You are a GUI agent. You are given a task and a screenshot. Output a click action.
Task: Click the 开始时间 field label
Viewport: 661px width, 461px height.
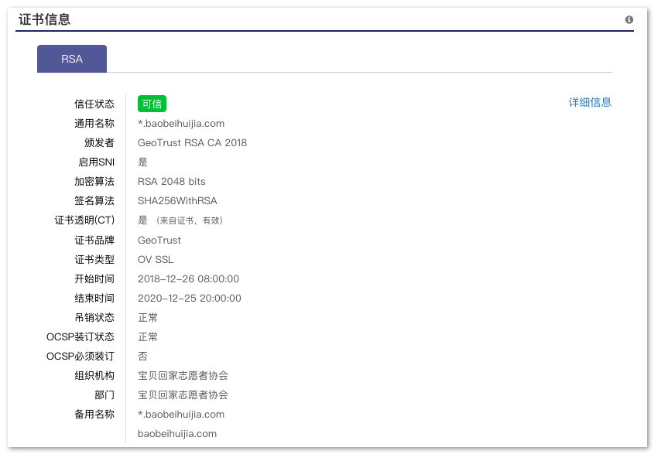94,279
